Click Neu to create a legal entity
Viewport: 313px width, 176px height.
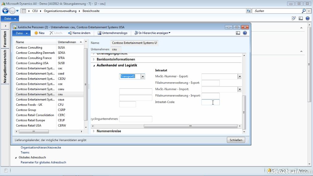[39, 33]
